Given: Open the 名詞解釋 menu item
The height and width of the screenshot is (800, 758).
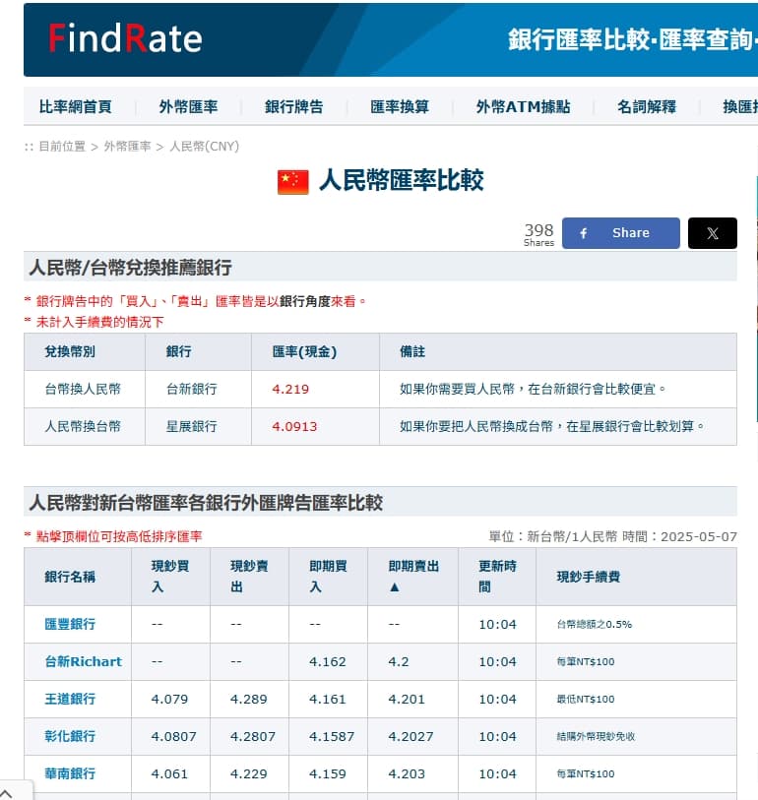Looking at the screenshot, I should tap(647, 106).
